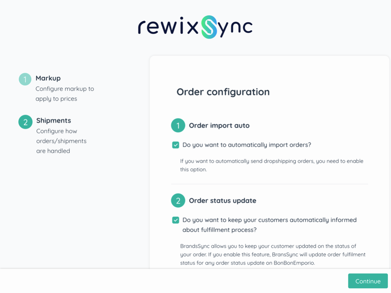Click the dropshipping orders help text

pos(272,165)
